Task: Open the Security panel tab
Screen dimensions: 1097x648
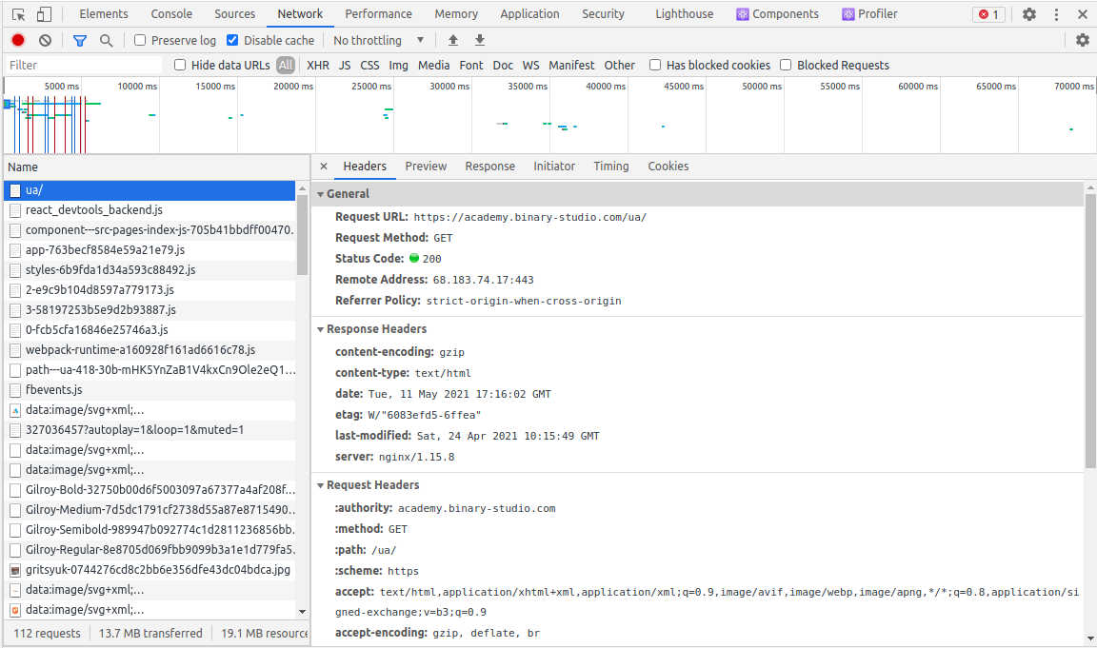Action: (603, 14)
